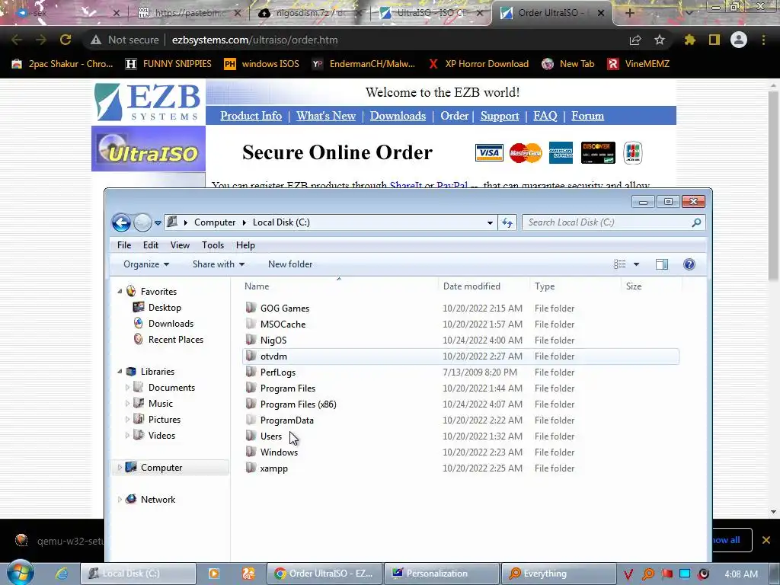Toggle the Explorer preview pane icon
This screenshot has height=585, width=780.
tap(662, 264)
